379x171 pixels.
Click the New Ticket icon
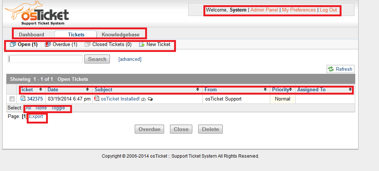(141, 45)
